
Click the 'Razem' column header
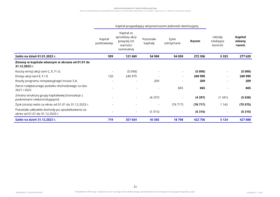(195, 41)
